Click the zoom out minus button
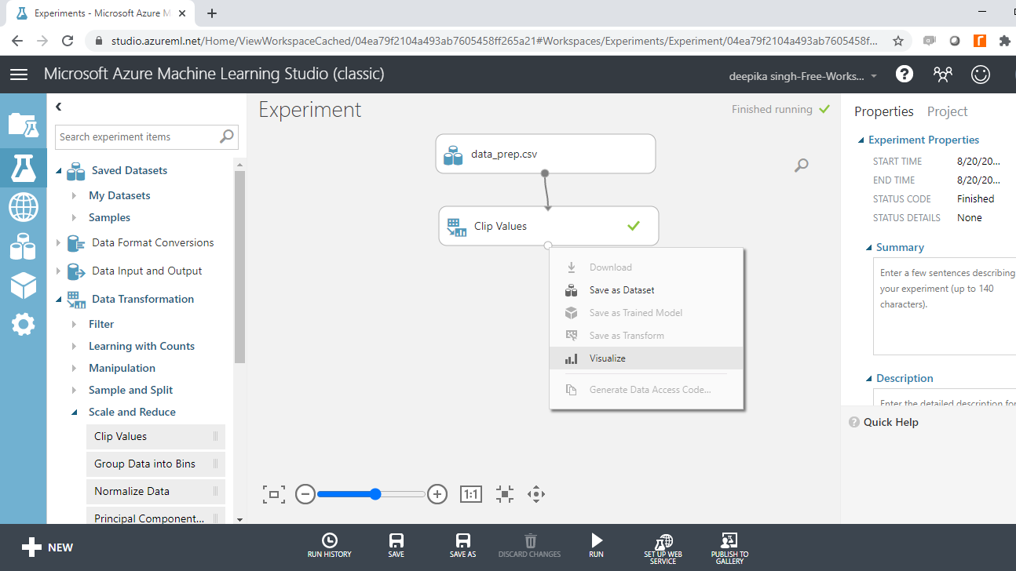 coord(305,494)
